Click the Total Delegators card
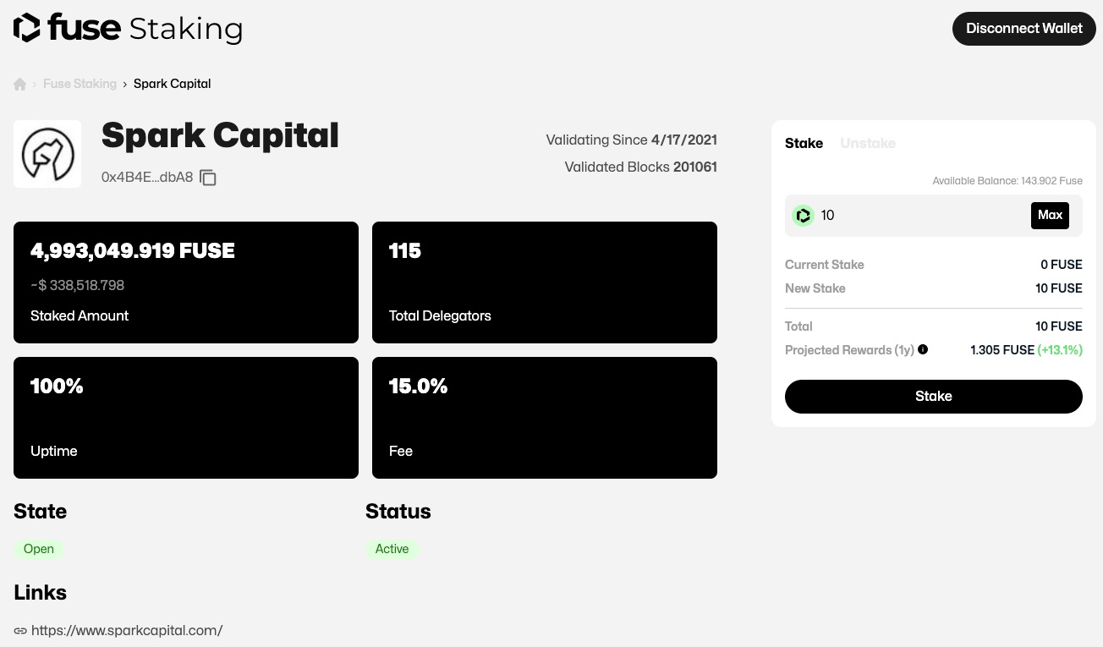1103x647 pixels. coord(545,282)
